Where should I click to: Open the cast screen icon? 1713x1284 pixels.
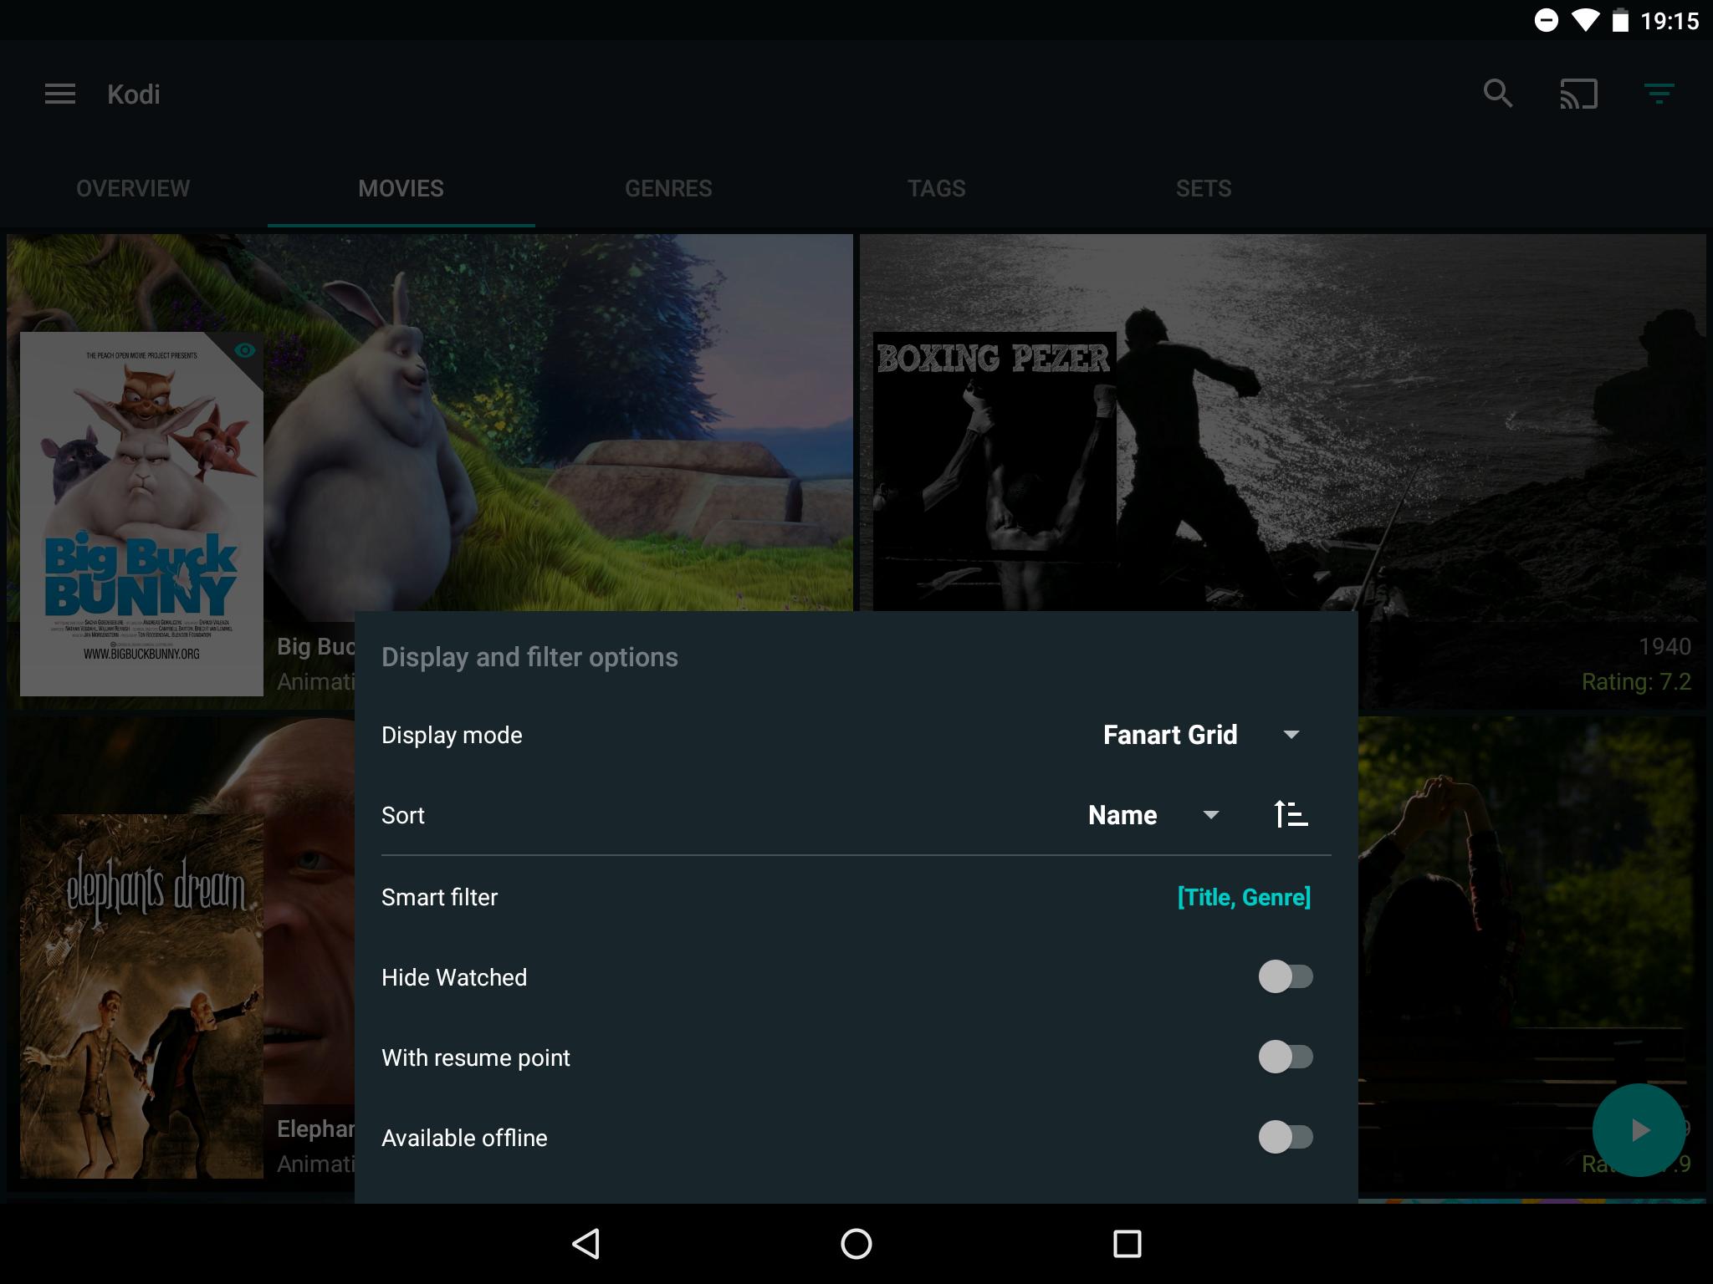pyautogui.click(x=1578, y=94)
